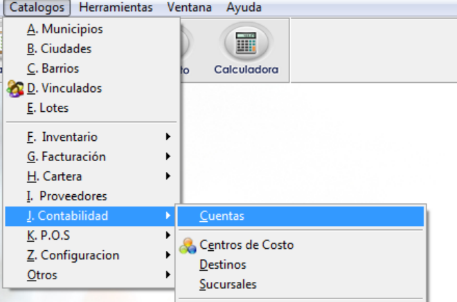
Task: Click the Centros de Costo spheres icon
Action: pos(188,246)
